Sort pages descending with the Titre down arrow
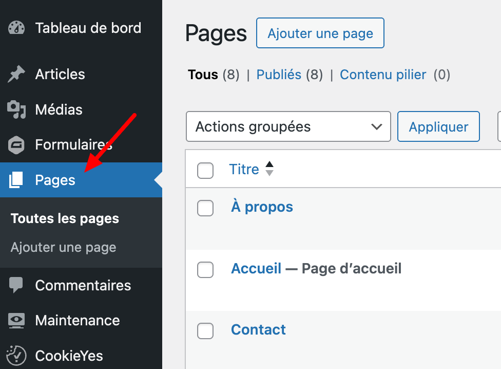Image resolution: width=501 pixels, height=369 pixels. coord(269,173)
